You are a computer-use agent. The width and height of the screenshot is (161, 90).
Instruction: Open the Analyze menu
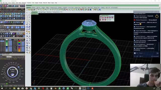click(x=37, y=3)
